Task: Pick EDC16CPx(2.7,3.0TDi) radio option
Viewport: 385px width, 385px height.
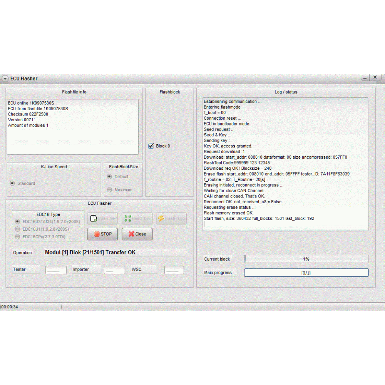Action: 17,236
